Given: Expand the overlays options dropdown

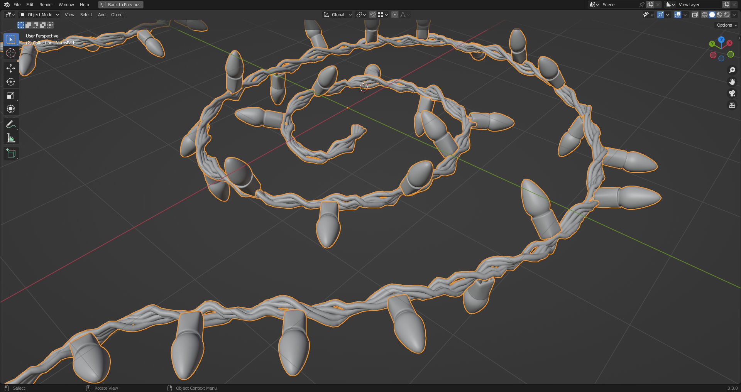Looking at the screenshot, I should click(x=685, y=15).
